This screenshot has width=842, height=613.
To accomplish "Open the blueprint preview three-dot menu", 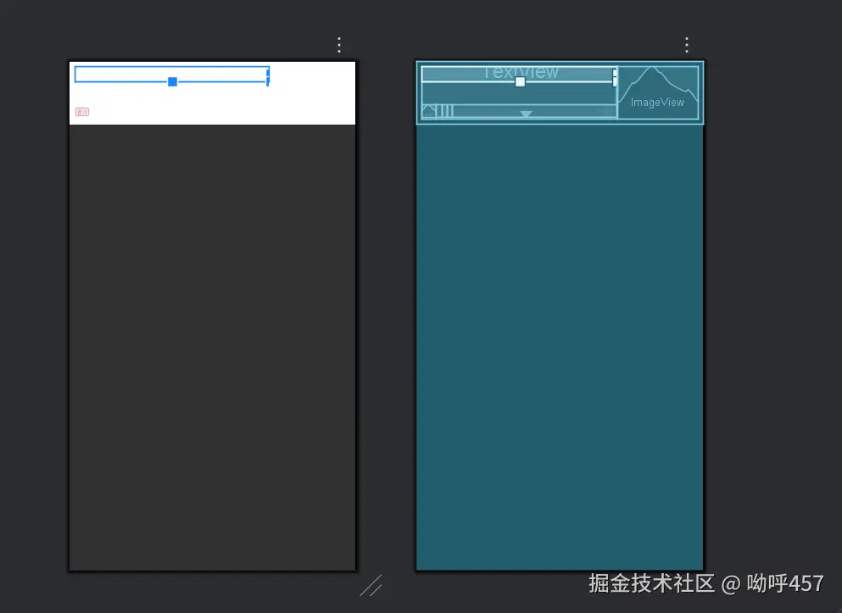I will 687,45.
